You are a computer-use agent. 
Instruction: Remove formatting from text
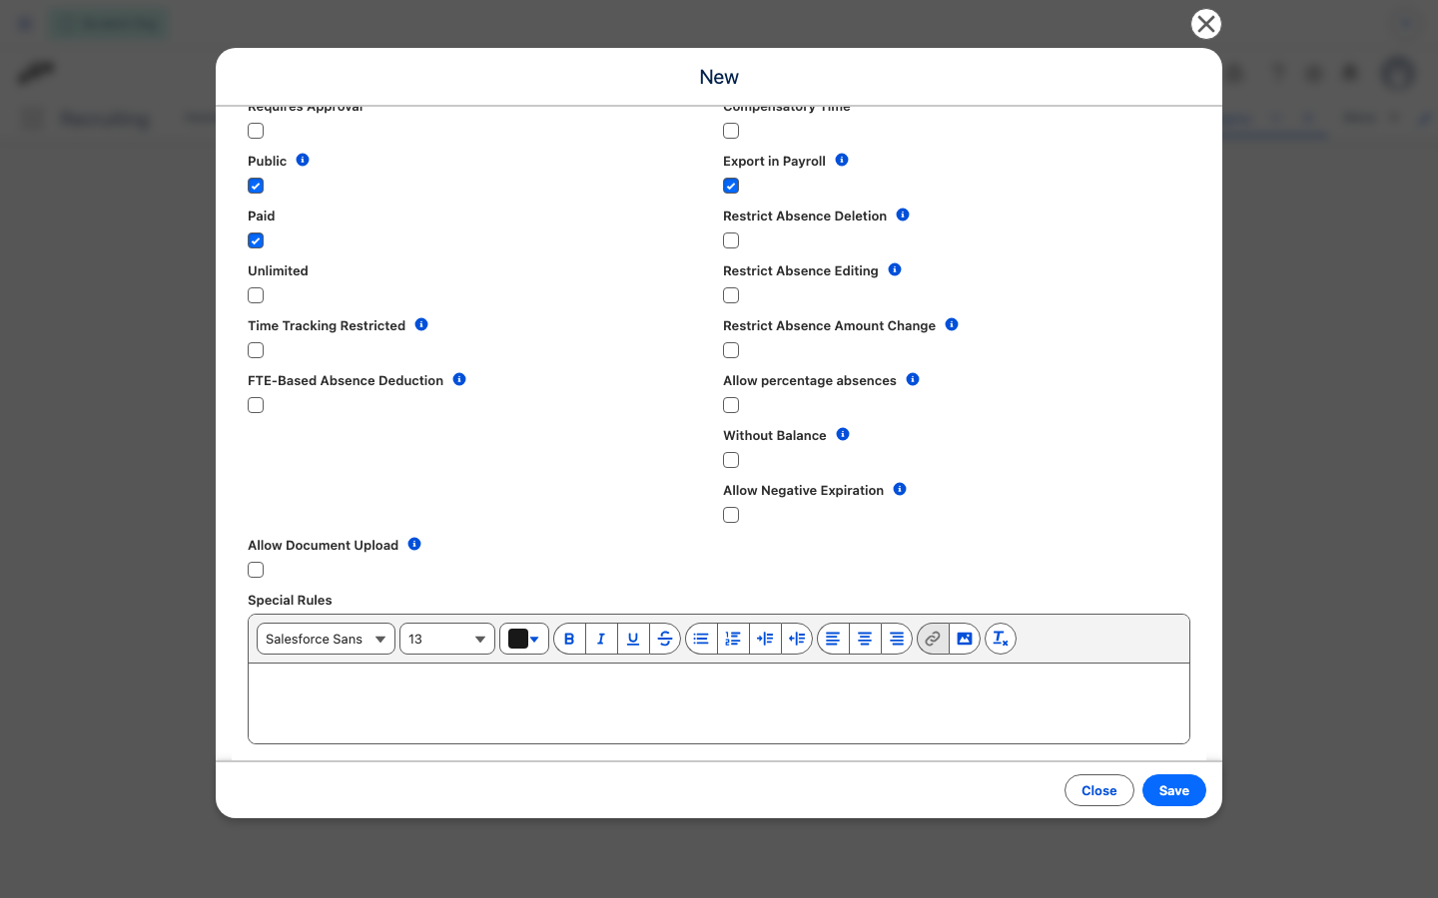tap(1001, 639)
